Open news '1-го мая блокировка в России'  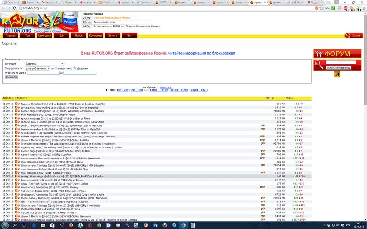coord(111,18)
